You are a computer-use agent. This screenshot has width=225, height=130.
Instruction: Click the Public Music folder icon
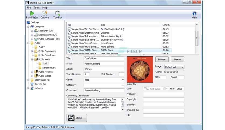36,59
